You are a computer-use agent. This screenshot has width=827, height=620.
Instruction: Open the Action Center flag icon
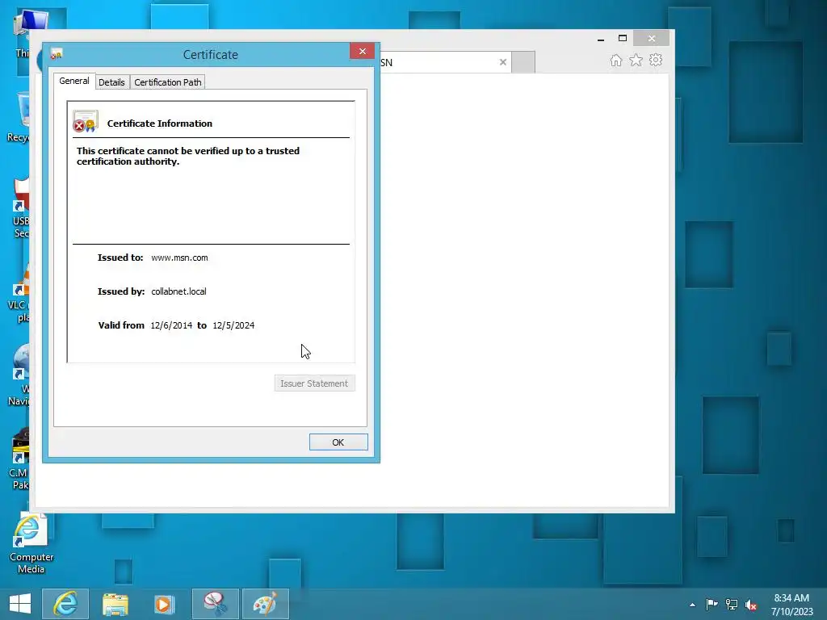point(712,604)
